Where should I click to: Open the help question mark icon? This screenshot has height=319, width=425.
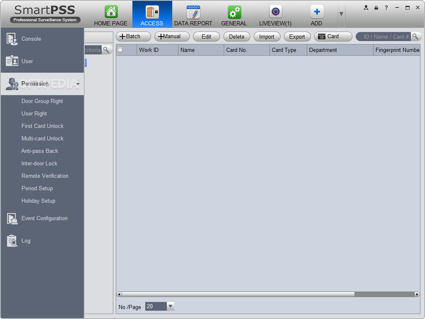click(x=386, y=7)
